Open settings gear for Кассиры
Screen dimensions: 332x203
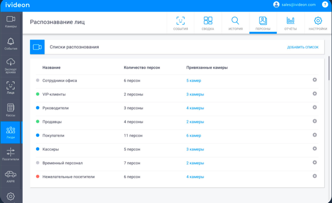[x=315, y=149]
